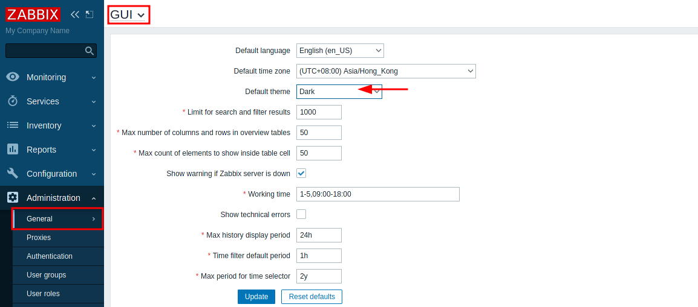The width and height of the screenshot is (698, 307).
Task: Click Show warning if Zabbix server is down label
Action: point(229,174)
